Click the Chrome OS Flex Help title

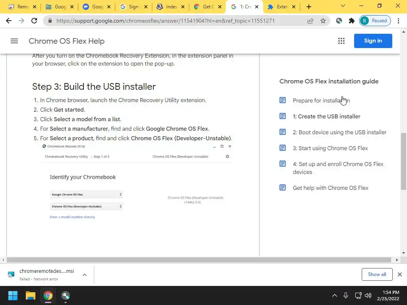pos(66,41)
